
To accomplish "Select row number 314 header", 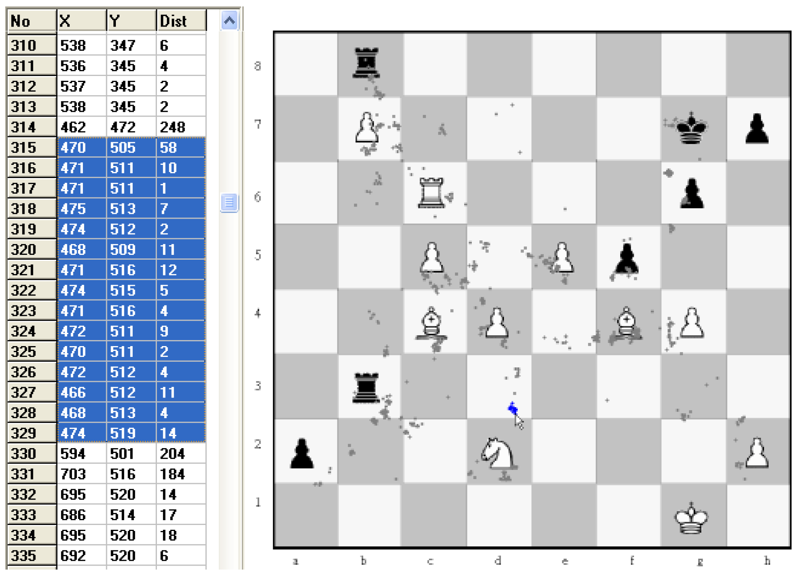I will coord(31,127).
